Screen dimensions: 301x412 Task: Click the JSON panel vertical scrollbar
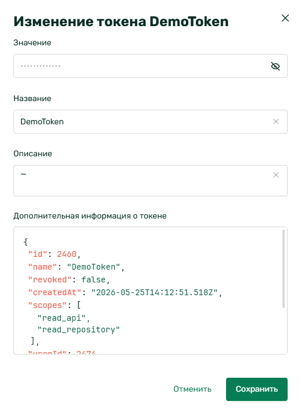[284, 268]
